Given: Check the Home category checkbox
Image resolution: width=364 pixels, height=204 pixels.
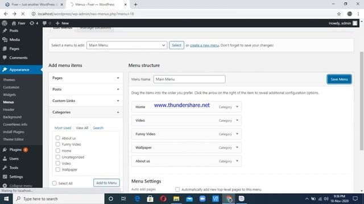Looking at the screenshot, I should tap(58, 151).
